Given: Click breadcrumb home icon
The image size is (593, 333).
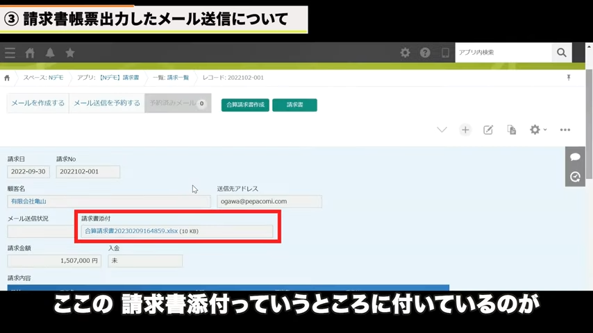Looking at the screenshot, I should (x=7, y=78).
